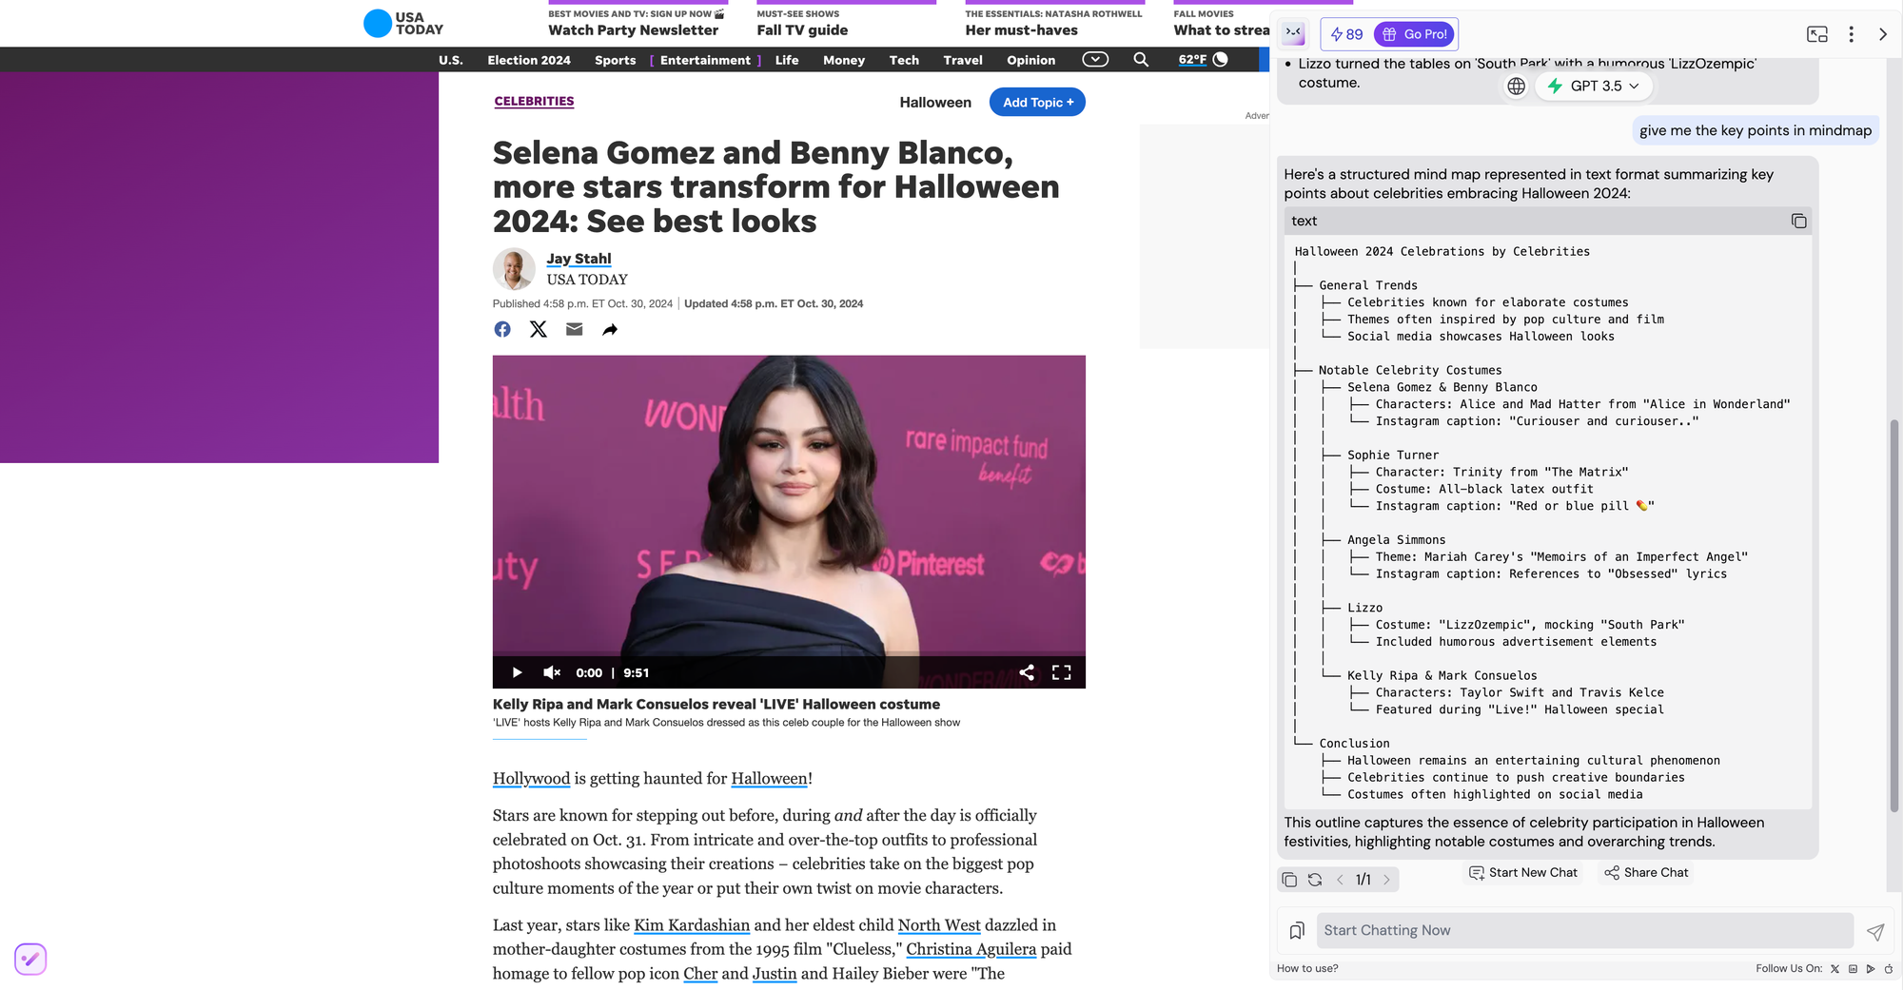This screenshot has width=1903, height=990.
Task: Click the 89 lightning credits counter
Action: click(x=1346, y=34)
